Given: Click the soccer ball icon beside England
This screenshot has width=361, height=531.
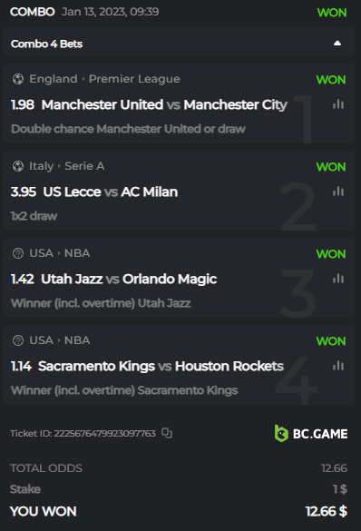Looking at the screenshot, I should 18,79.
